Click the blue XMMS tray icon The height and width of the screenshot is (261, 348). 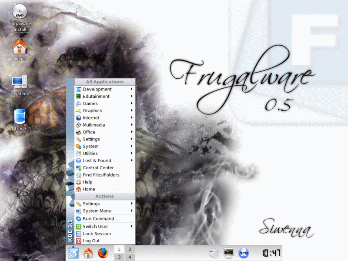[x=244, y=253]
